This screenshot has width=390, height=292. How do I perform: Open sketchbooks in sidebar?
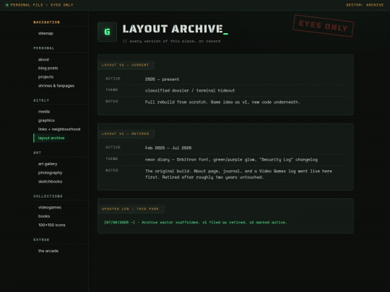(51, 182)
